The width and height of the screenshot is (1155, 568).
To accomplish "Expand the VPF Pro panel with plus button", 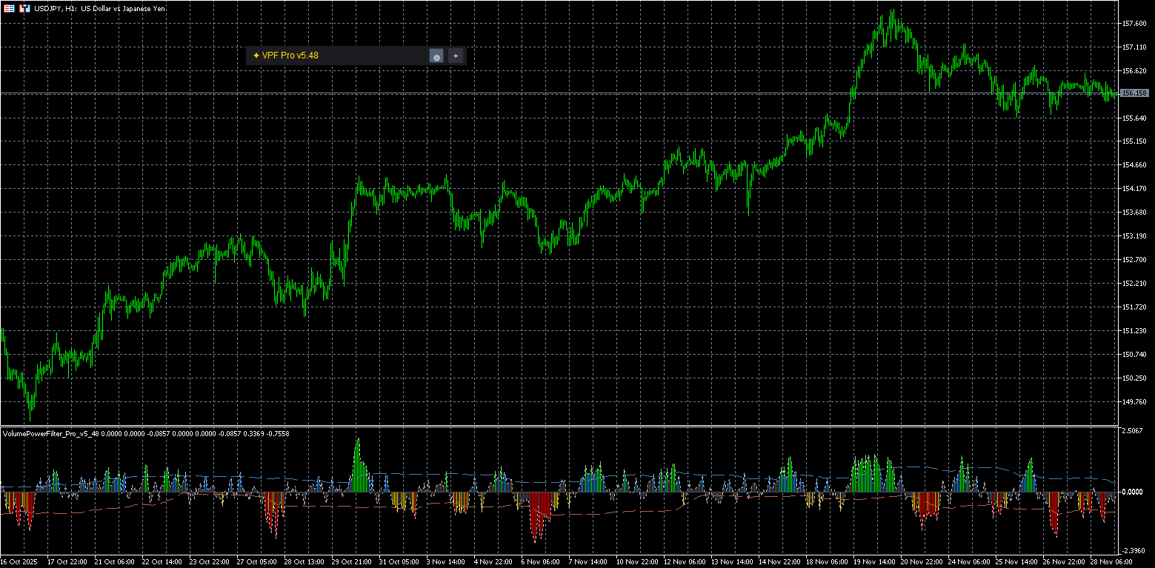I will pos(456,56).
